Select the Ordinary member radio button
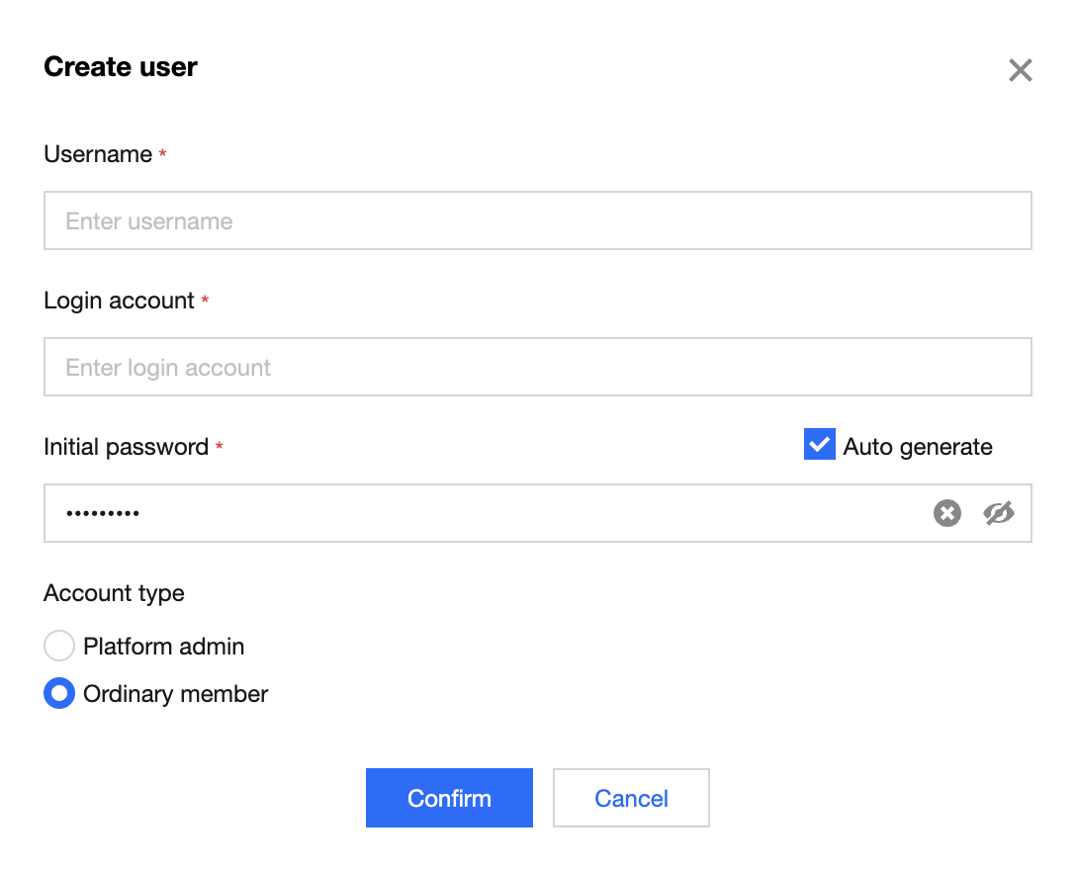The width and height of the screenshot is (1078, 870). [x=59, y=694]
